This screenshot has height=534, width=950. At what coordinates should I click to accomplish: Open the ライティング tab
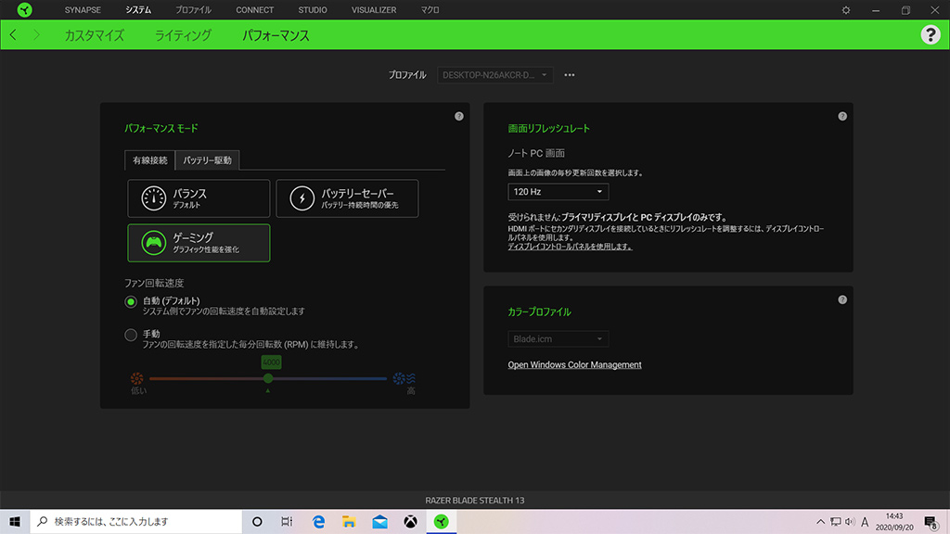[x=183, y=36]
